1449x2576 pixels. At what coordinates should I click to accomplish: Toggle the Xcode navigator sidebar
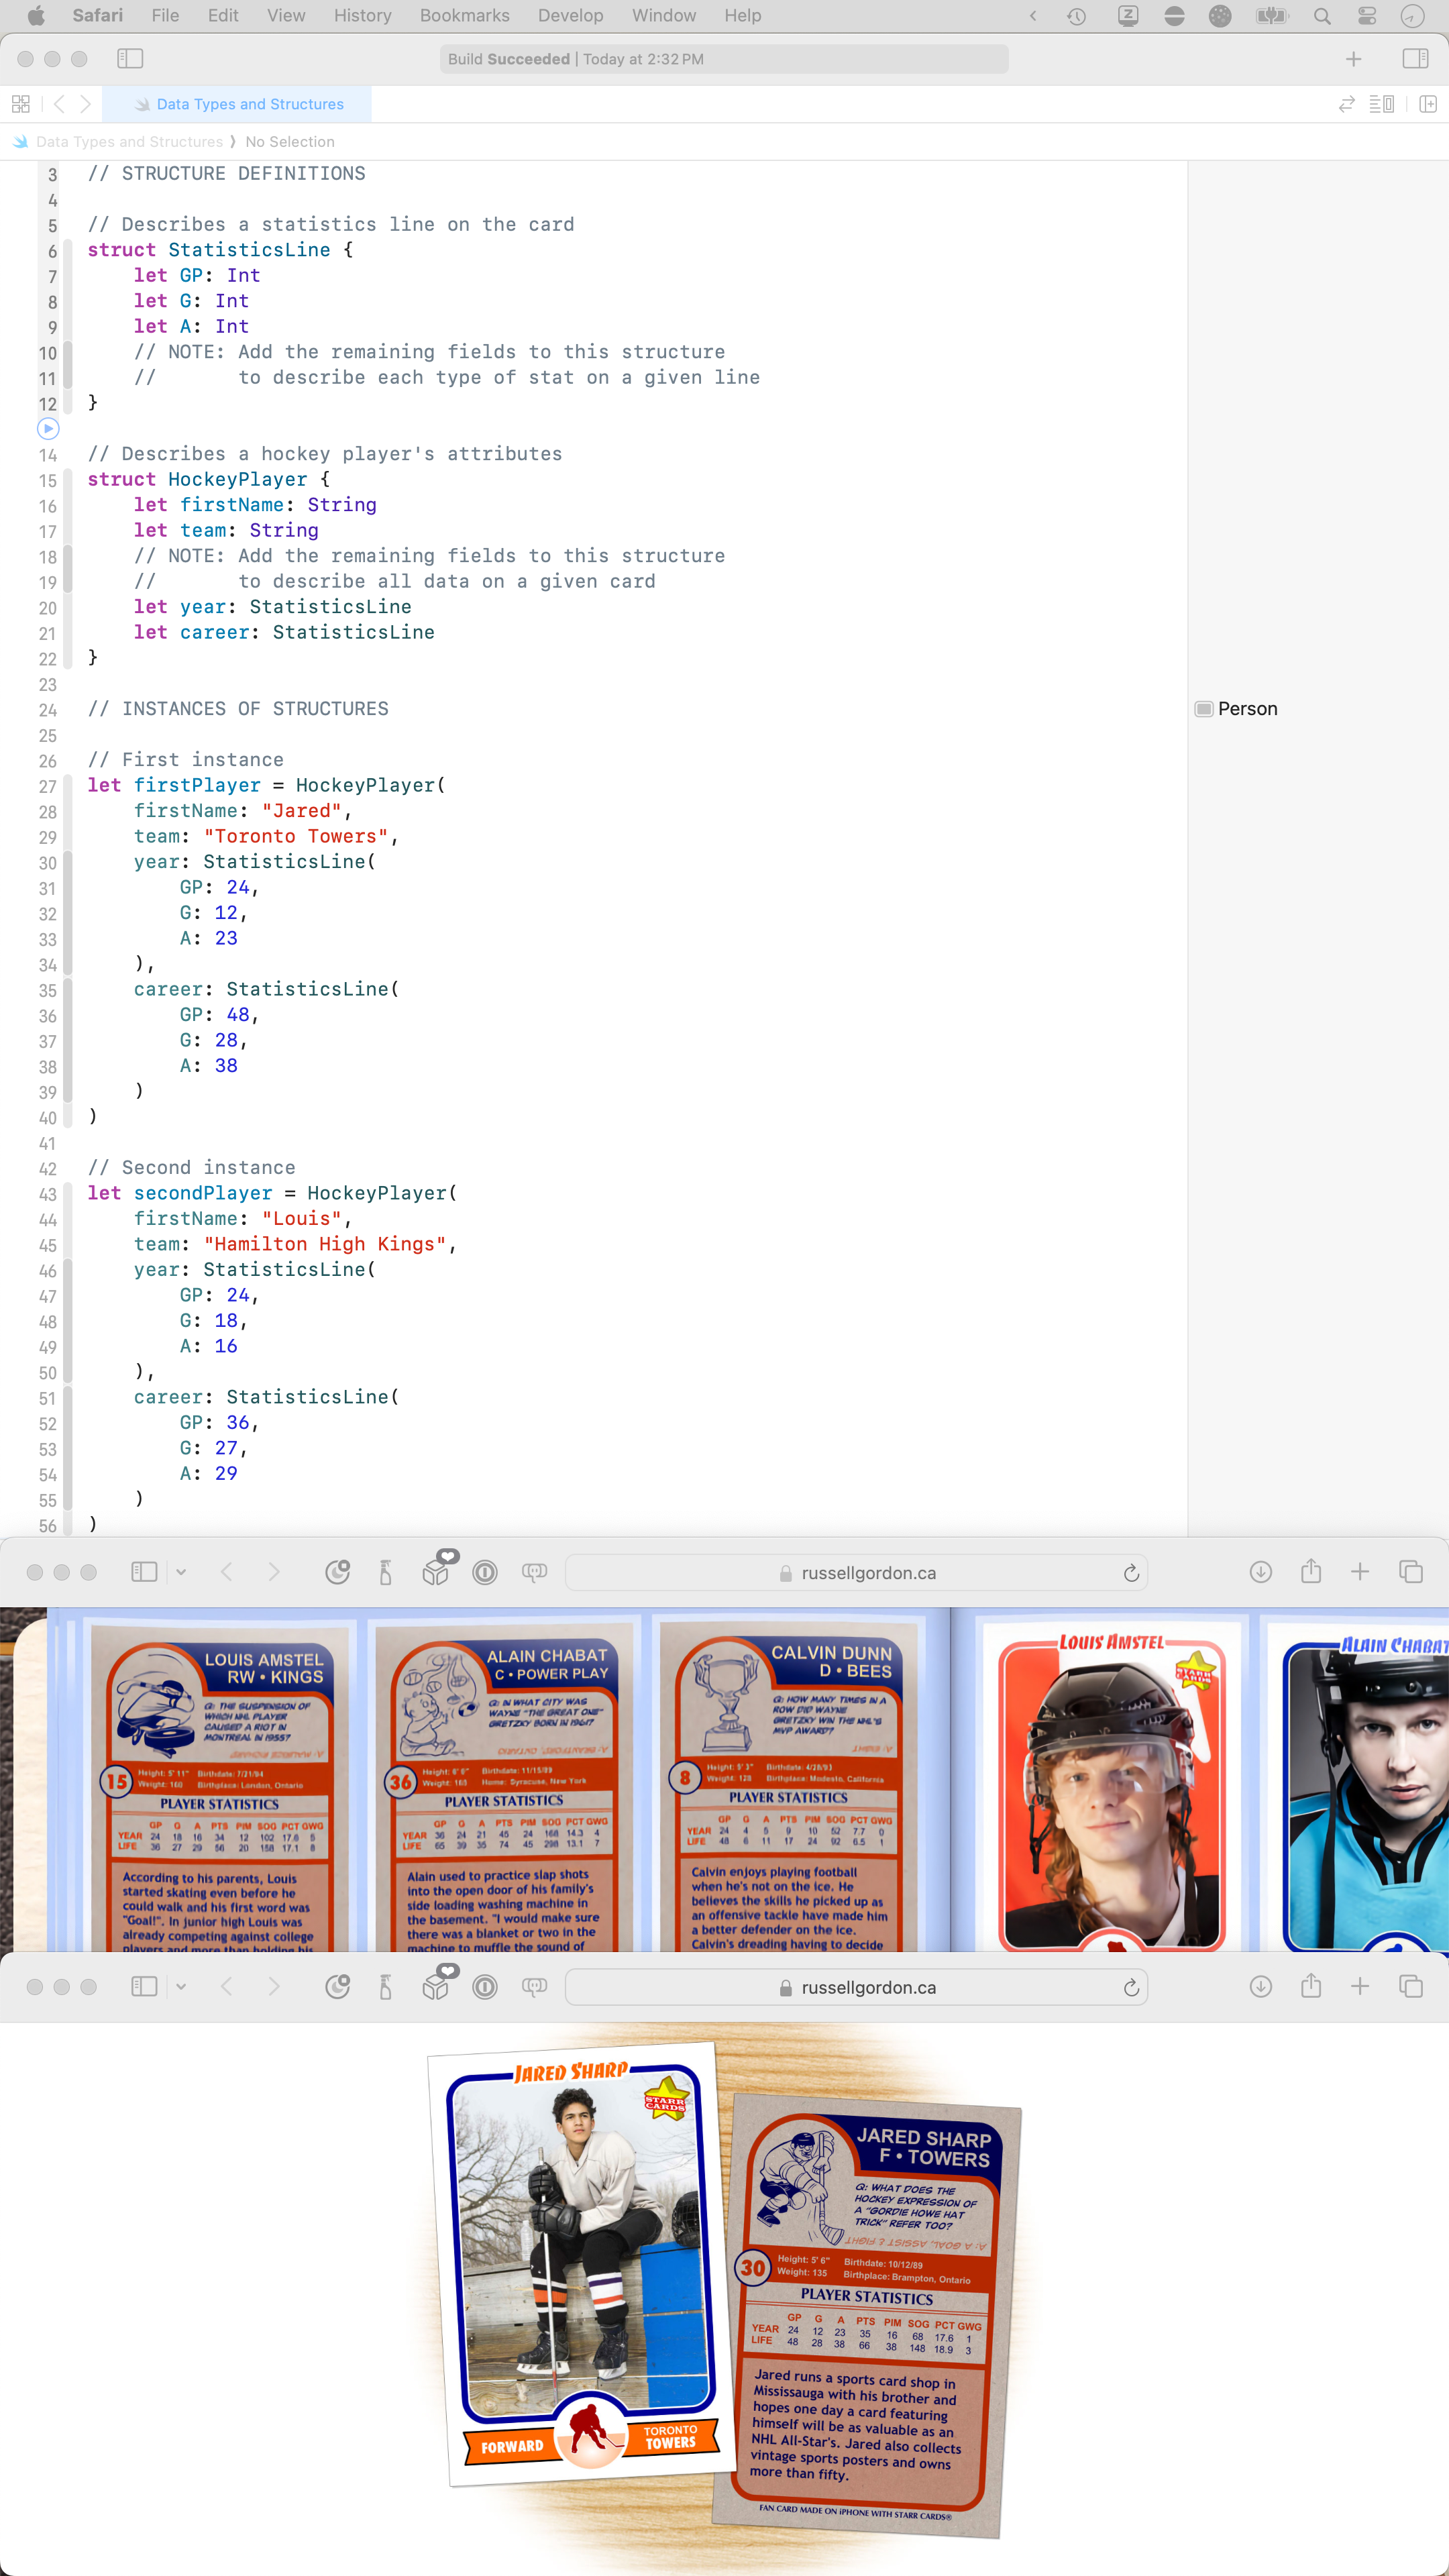130,58
